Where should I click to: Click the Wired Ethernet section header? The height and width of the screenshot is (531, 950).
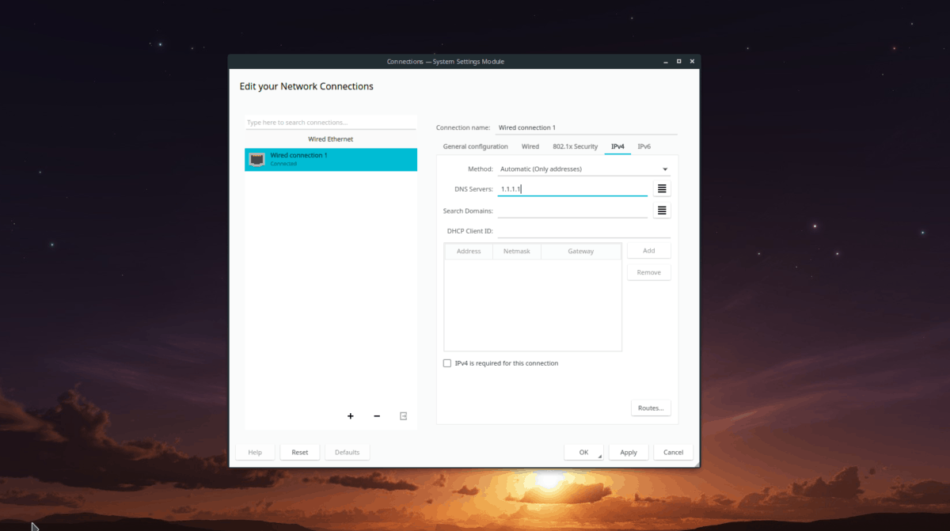[331, 139]
